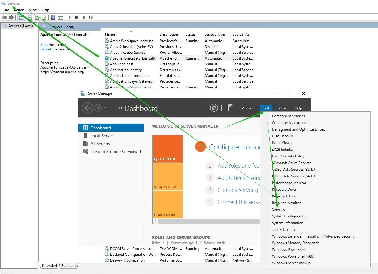Click the LEARN MORE tile
Image resolution: width=378 pixels, height=274 pixels.
[x=168, y=205]
